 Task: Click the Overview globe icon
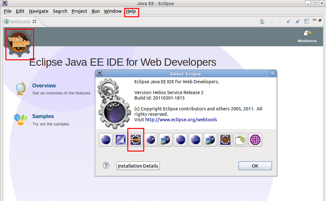[x=21, y=88]
